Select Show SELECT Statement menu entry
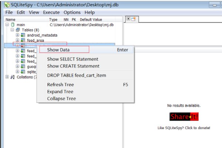The height and width of the screenshot is (148, 222). point(73,59)
